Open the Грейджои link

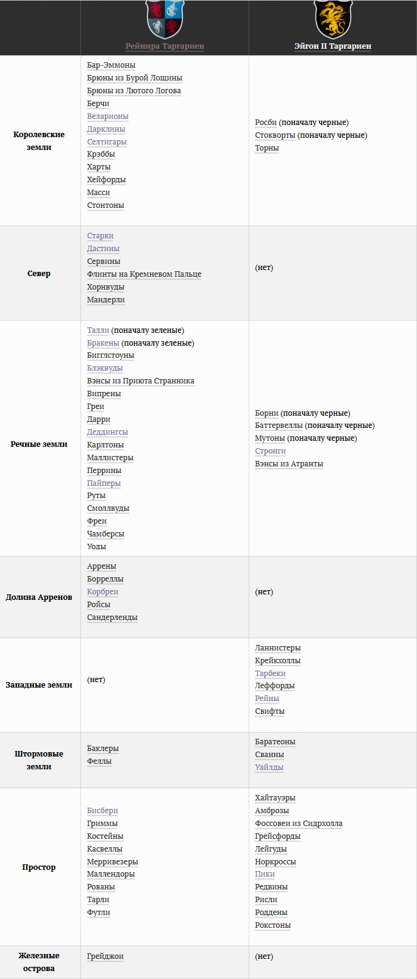[x=105, y=956]
